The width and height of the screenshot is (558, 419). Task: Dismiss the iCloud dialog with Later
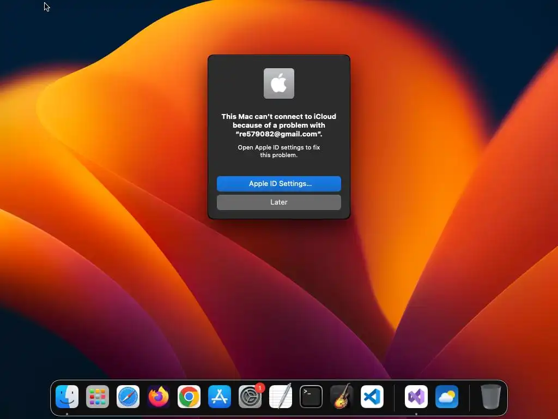[x=278, y=202]
